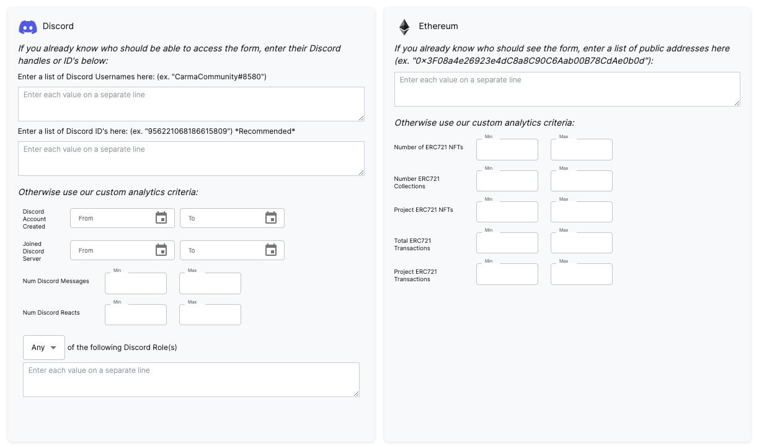Click the "Ethereum" section heading text
The height and width of the screenshot is (446, 759).
pyautogui.click(x=438, y=27)
